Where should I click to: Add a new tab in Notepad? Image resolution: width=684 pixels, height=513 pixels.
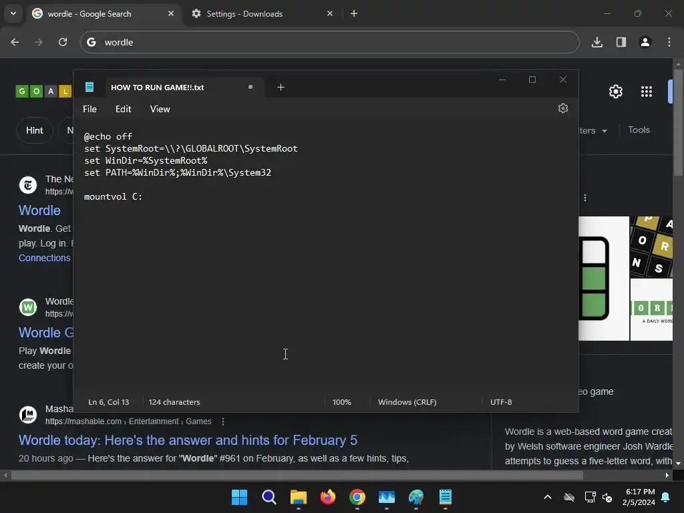point(281,88)
